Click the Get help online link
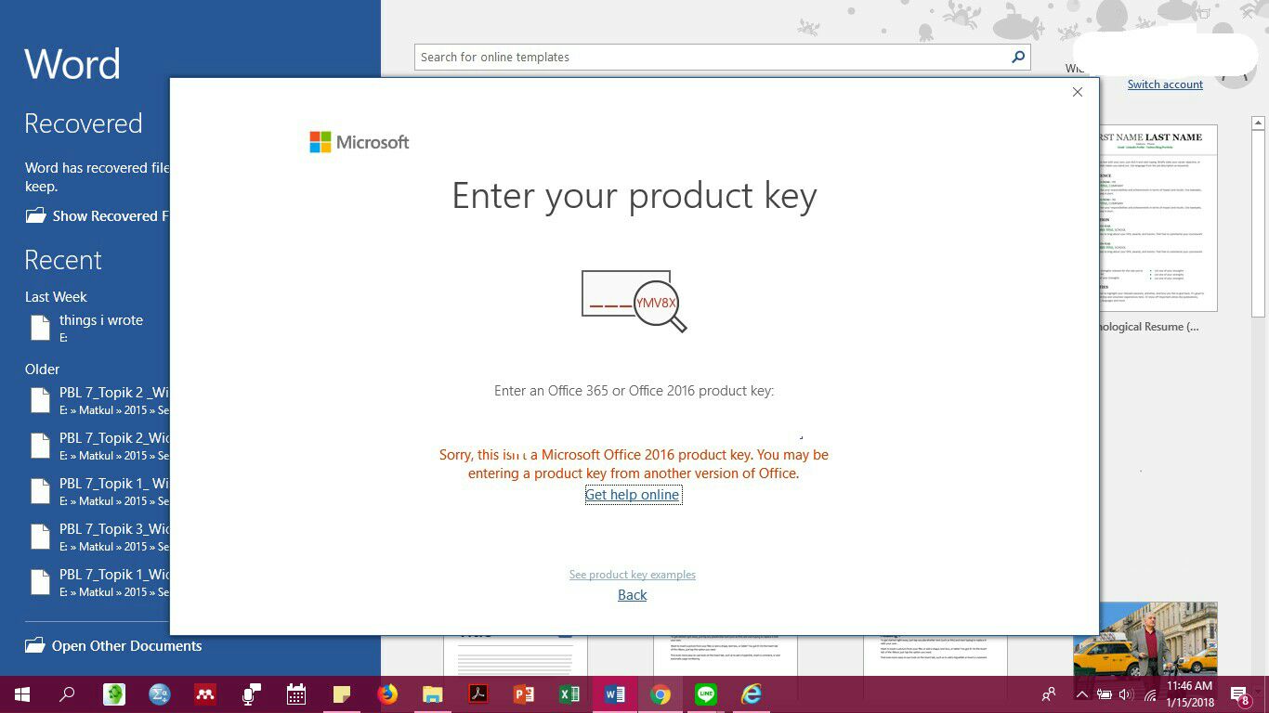Viewport: 1269px width, 713px height. [x=633, y=495]
